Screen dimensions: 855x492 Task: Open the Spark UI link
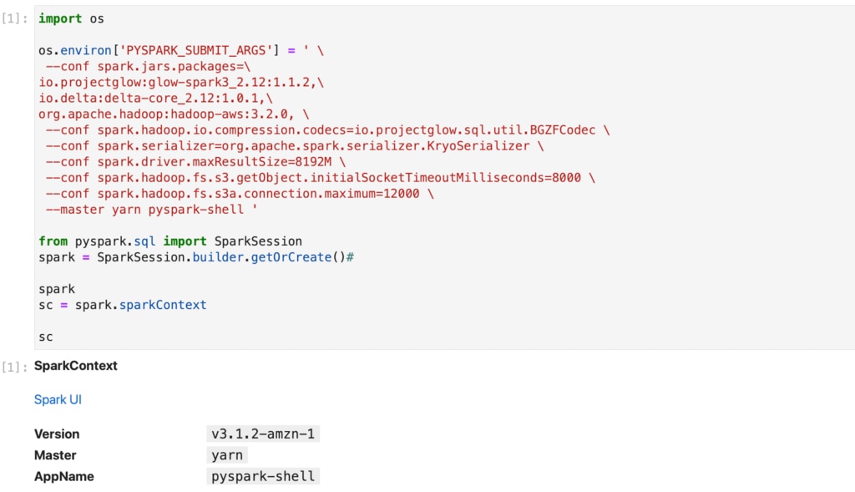58,399
